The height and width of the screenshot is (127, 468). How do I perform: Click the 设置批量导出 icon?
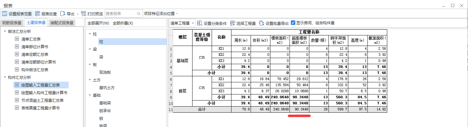pos(261,23)
